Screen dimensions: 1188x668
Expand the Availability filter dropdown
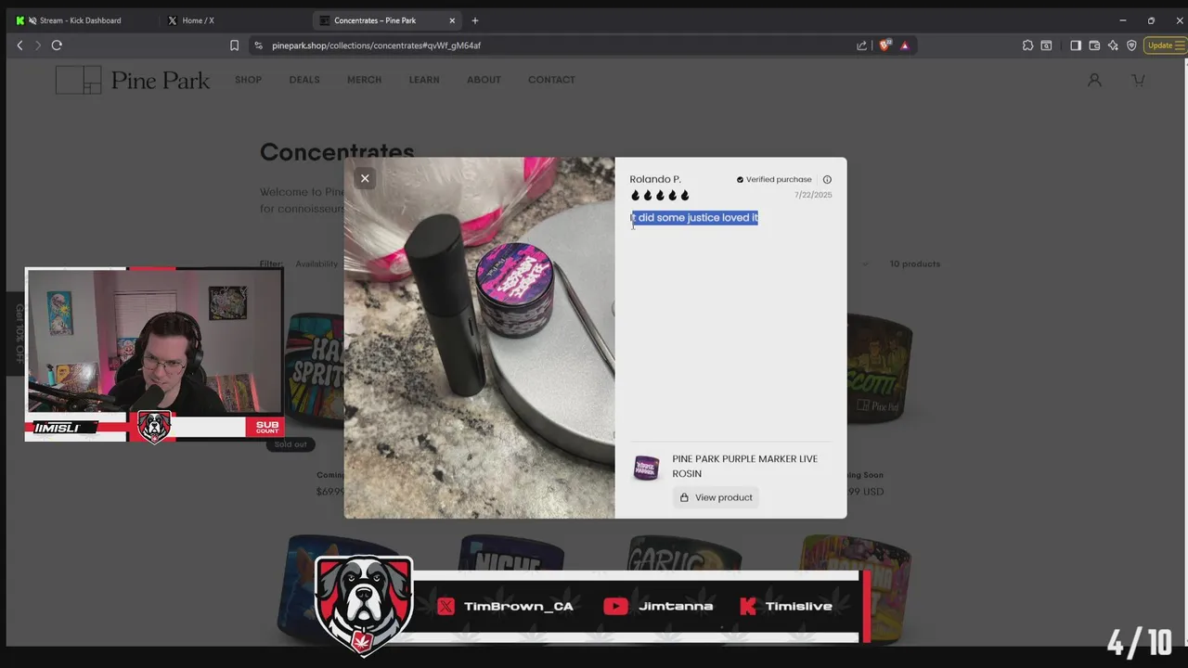(x=317, y=264)
